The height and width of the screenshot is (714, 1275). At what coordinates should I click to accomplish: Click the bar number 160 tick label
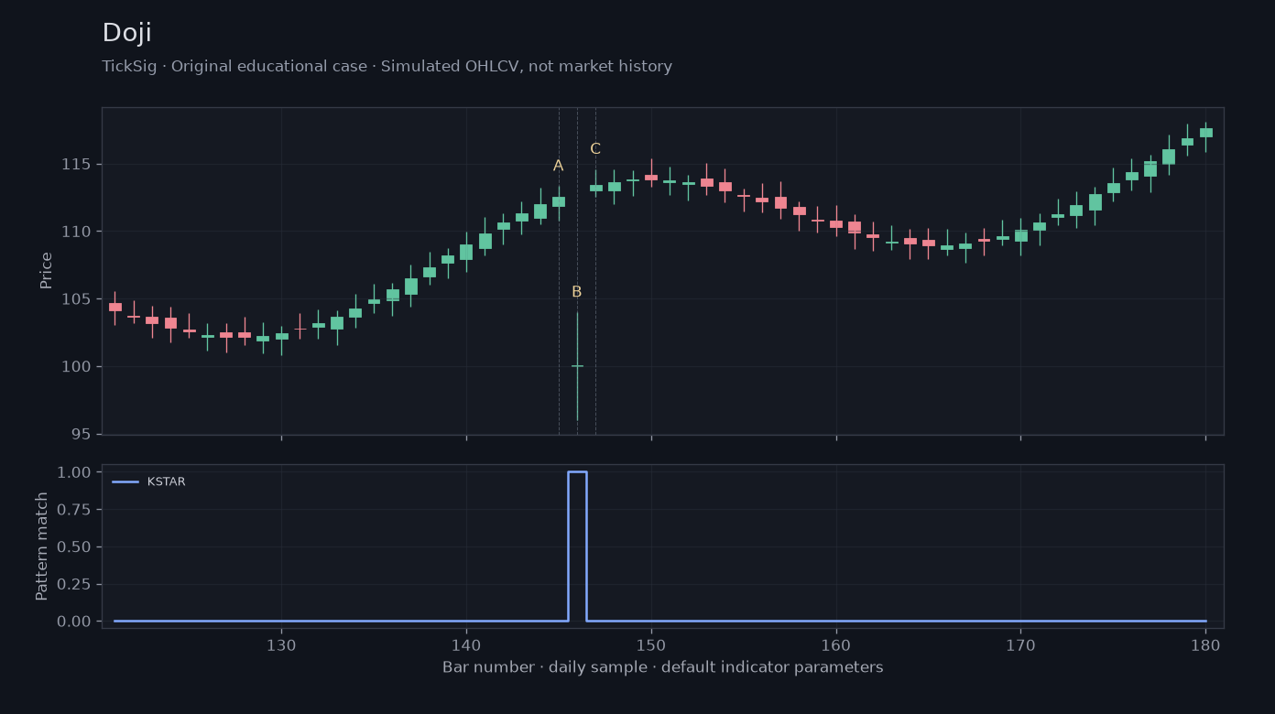tap(836, 644)
